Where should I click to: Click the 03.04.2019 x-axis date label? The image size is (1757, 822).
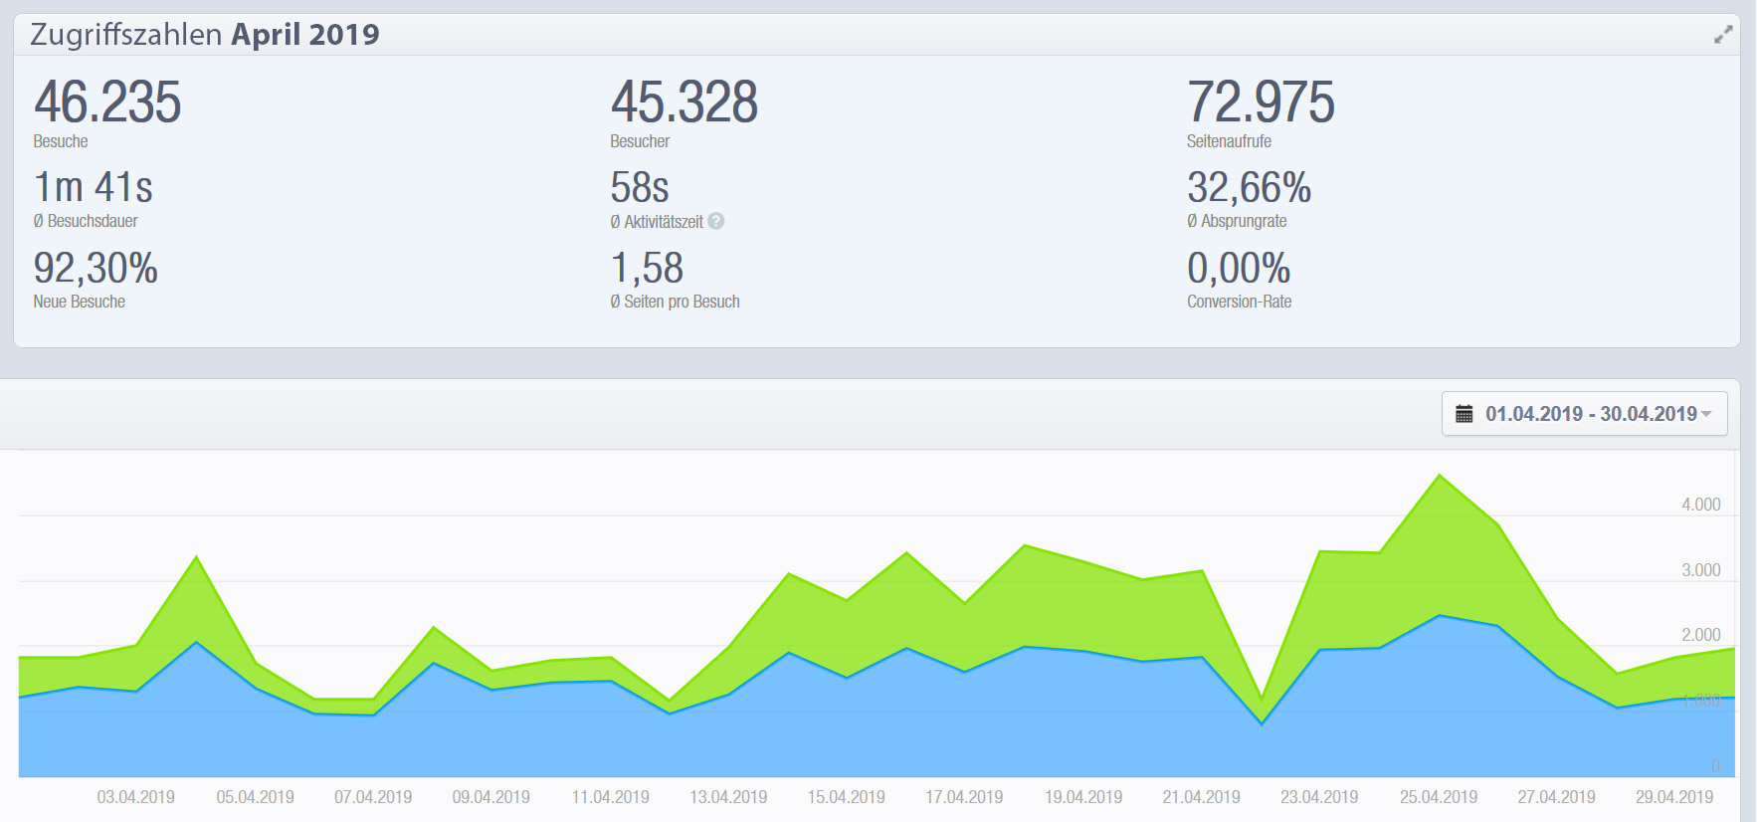(x=136, y=797)
